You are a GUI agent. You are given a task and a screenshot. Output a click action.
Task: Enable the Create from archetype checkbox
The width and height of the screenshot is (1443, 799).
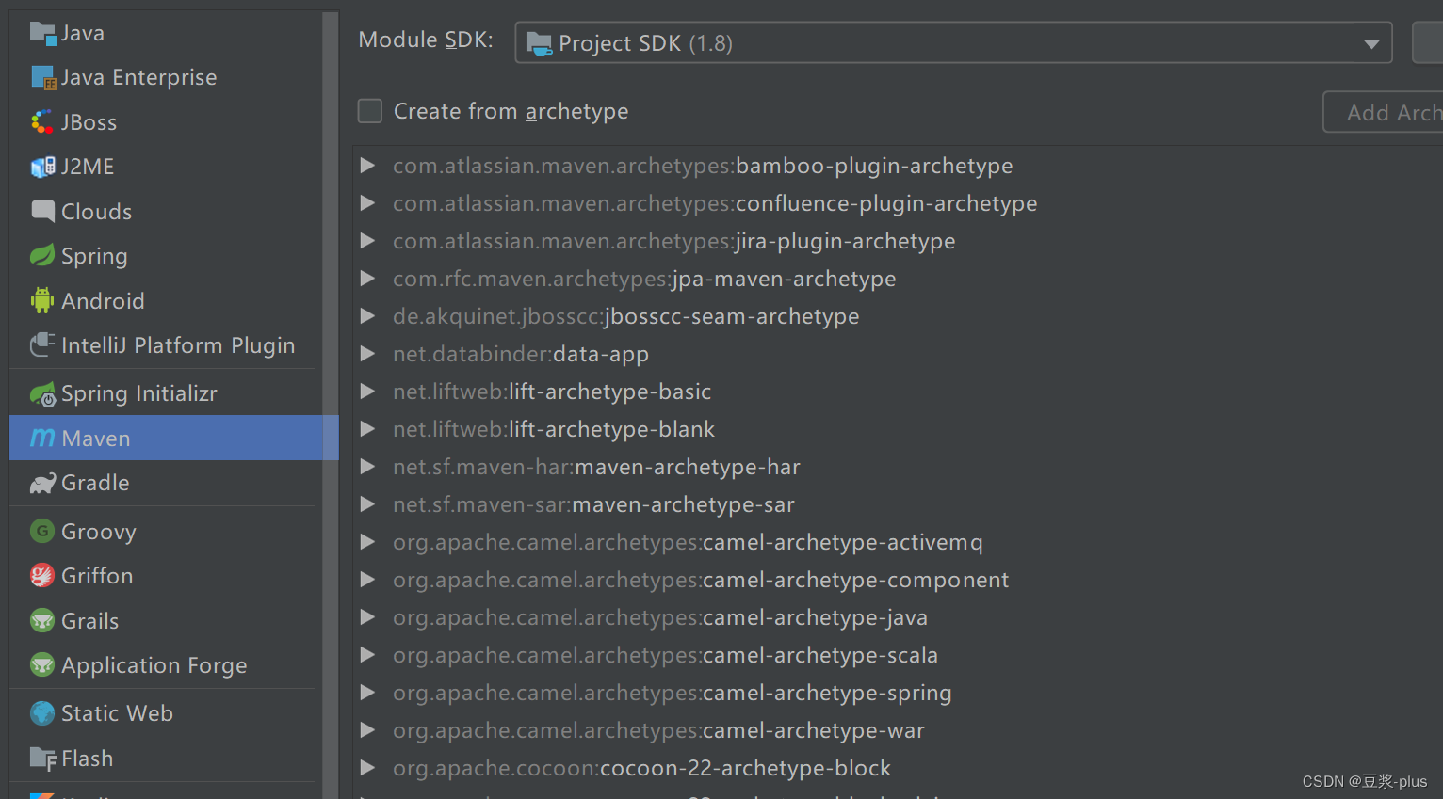point(370,111)
